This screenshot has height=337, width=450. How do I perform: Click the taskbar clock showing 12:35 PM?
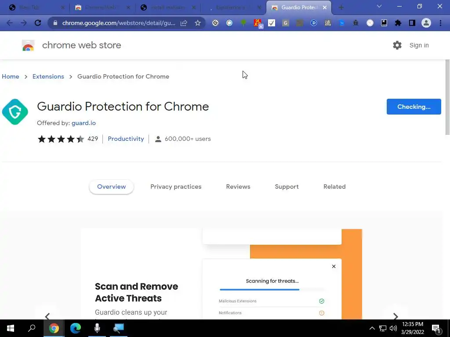pos(413,328)
